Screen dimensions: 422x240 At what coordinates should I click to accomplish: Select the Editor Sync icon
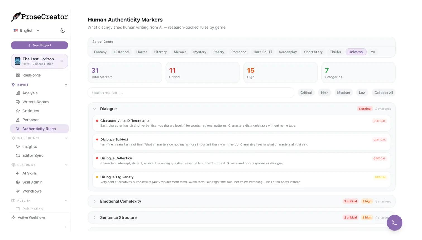18,156
